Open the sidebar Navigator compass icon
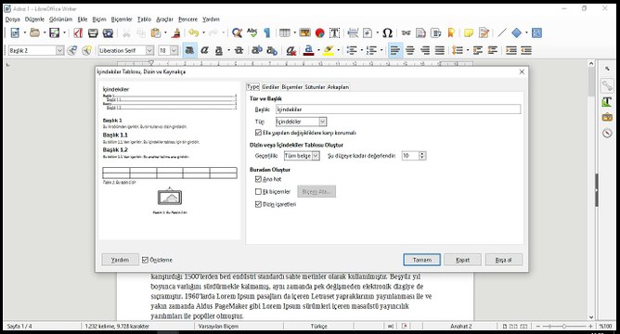This screenshot has height=334, width=620. point(607,134)
